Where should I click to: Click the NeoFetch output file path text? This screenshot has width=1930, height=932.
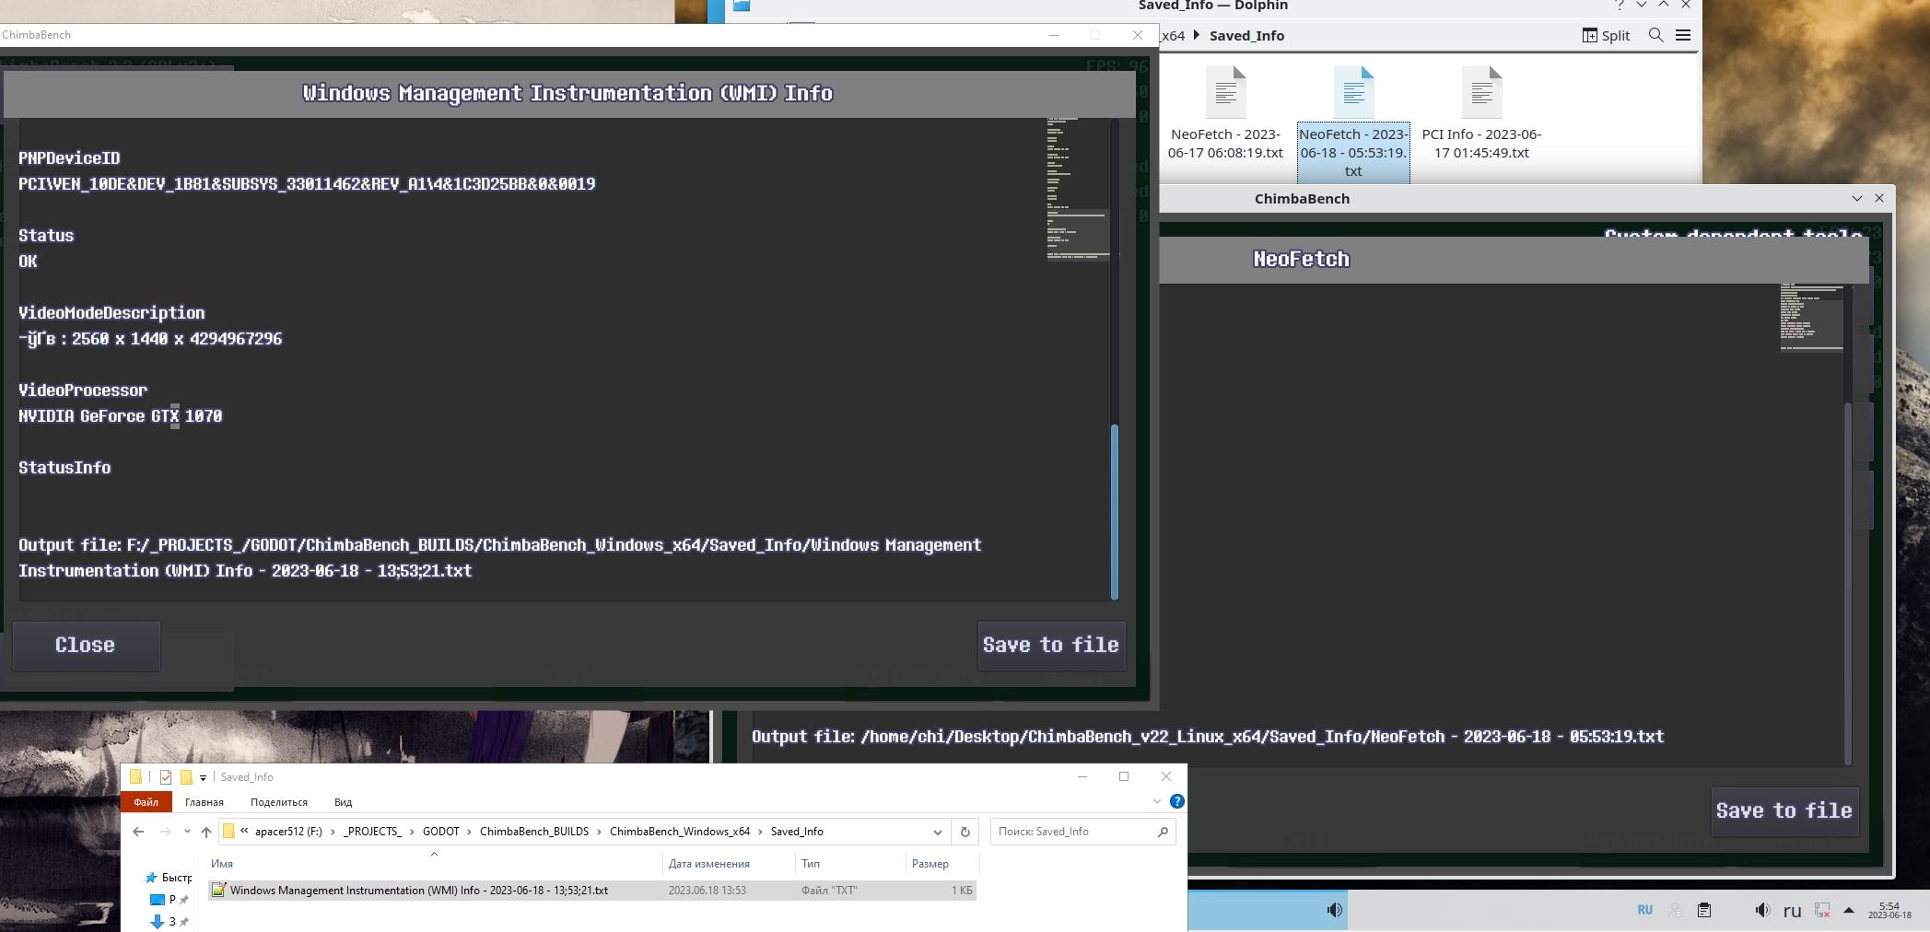1208,737
